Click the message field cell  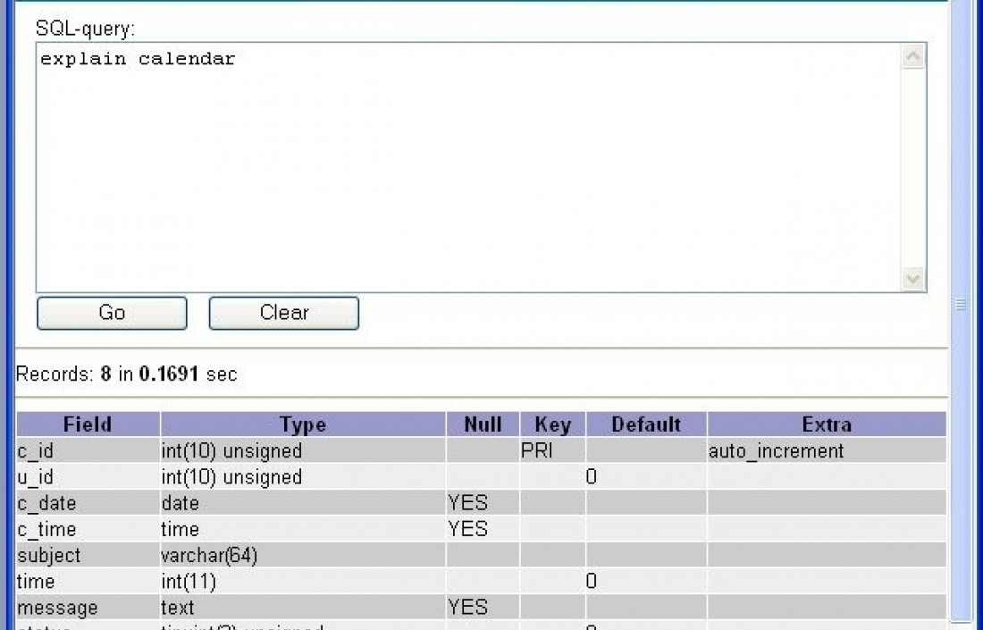coord(88,608)
